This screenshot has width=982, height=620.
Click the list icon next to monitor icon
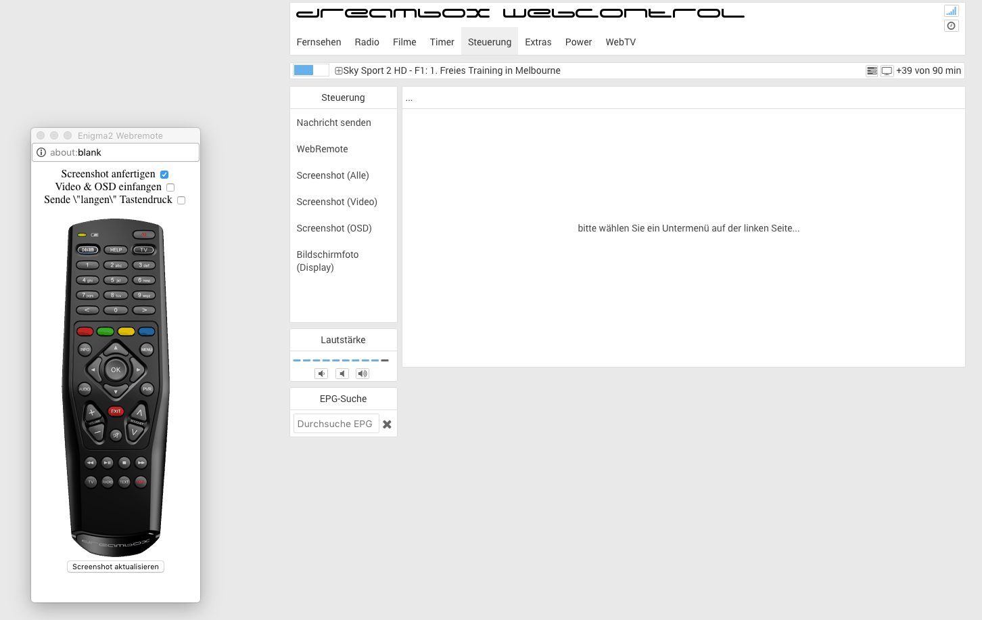click(x=872, y=71)
